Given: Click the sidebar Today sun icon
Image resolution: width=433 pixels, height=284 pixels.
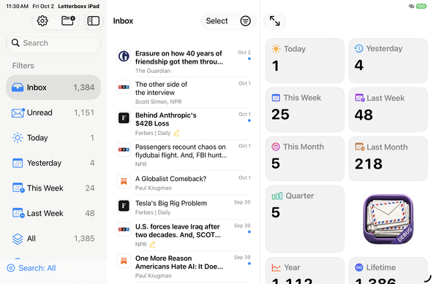Looking at the screenshot, I should (x=18, y=137).
